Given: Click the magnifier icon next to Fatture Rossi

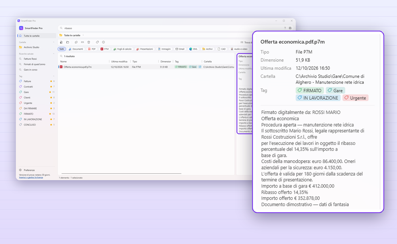Looking at the screenshot, I should tap(20, 59).
